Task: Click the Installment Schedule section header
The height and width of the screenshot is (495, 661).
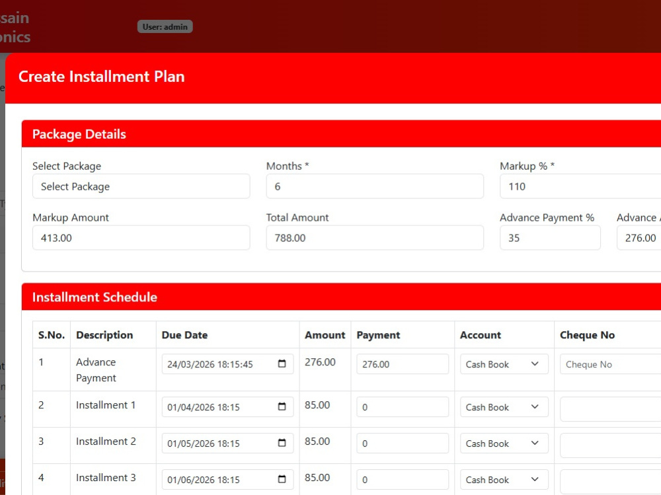Action: click(341, 297)
